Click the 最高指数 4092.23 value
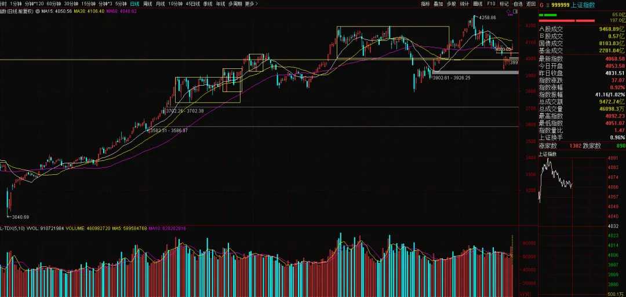626x297 pixels. click(x=615, y=116)
